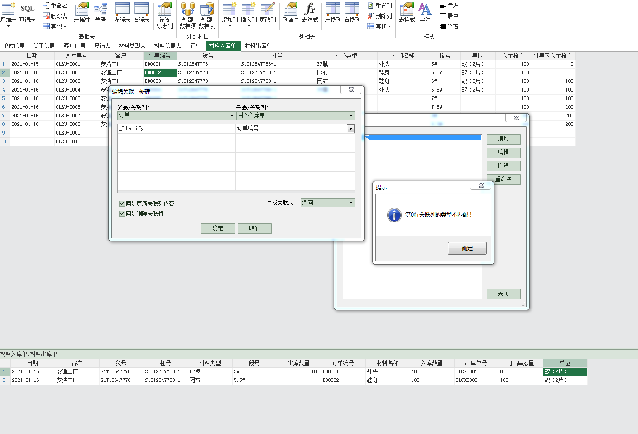Expand the 生成关联表 双向 dropdown
Image resolution: width=638 pixels, height=434 pixels.
351,203
